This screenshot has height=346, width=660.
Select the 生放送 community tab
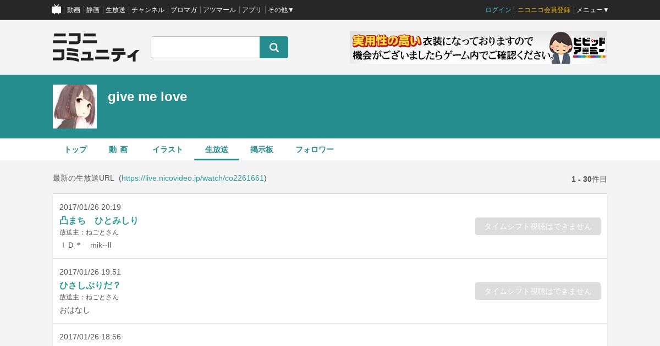pos(217,149)
